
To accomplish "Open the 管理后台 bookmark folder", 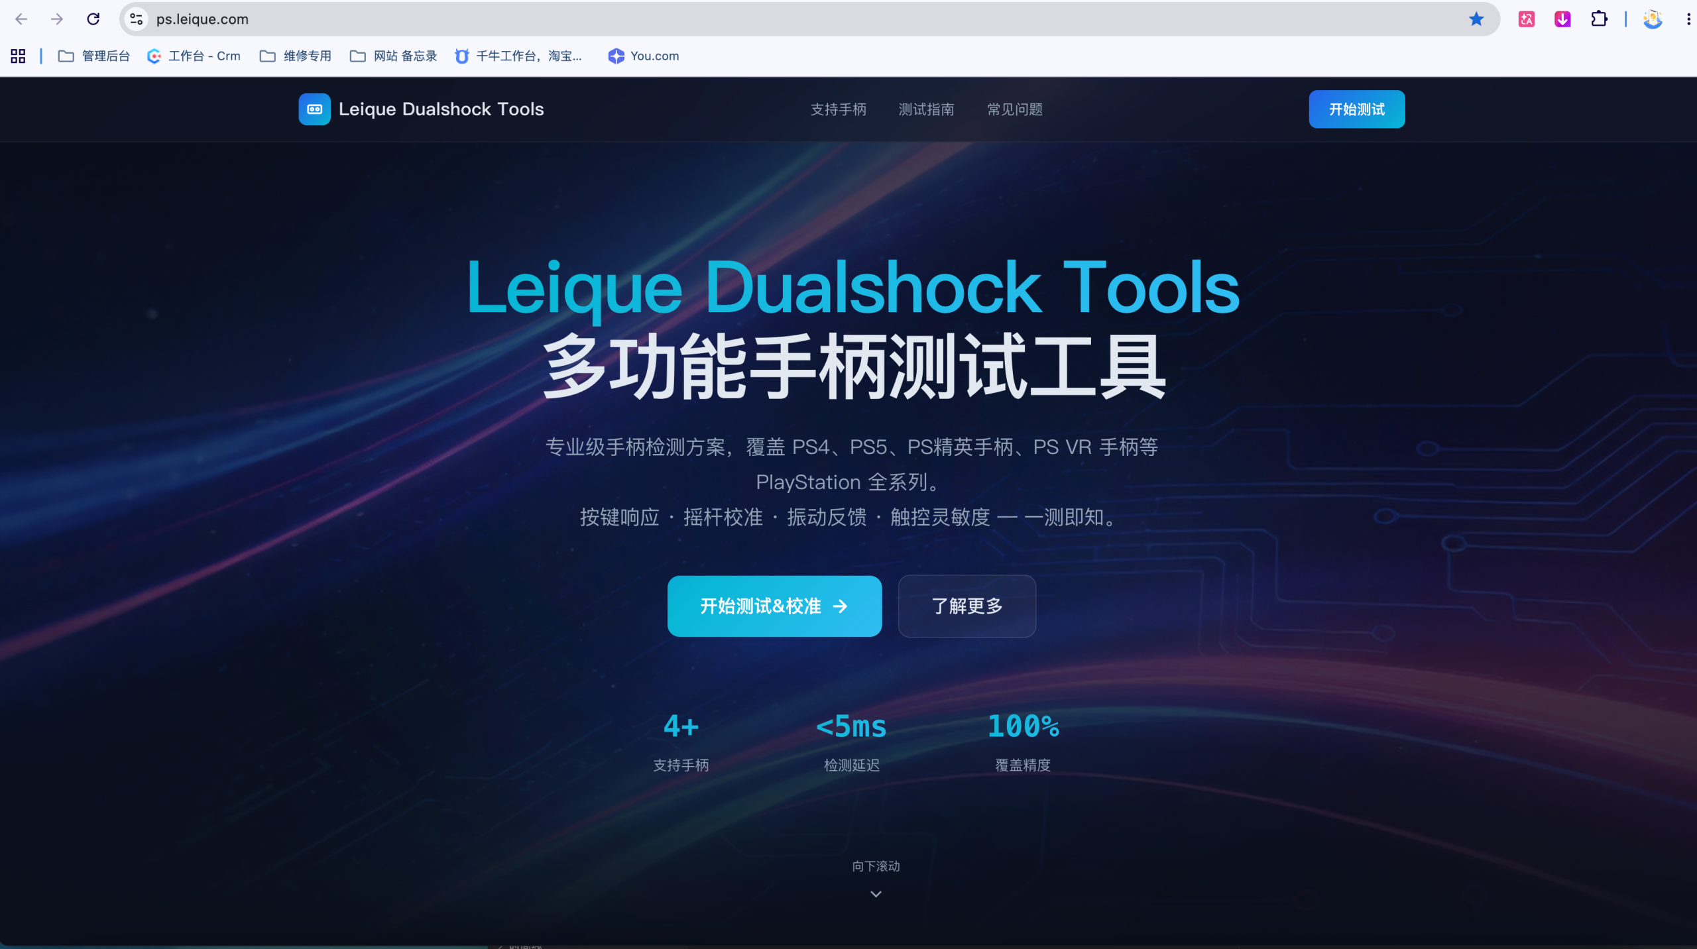I will coord(93,56).
